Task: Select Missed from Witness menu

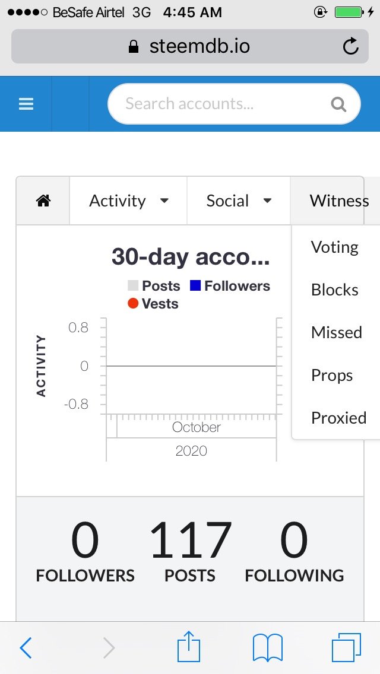Action: (x=337, y=332)
